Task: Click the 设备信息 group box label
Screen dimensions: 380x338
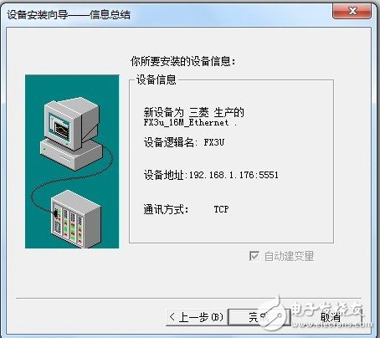Action: point(157,79)
